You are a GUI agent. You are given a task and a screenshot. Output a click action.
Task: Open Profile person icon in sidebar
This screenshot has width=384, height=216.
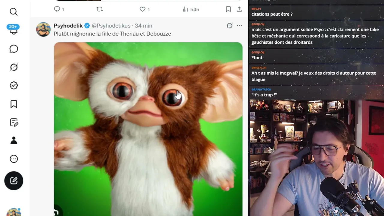coord(13,141)
